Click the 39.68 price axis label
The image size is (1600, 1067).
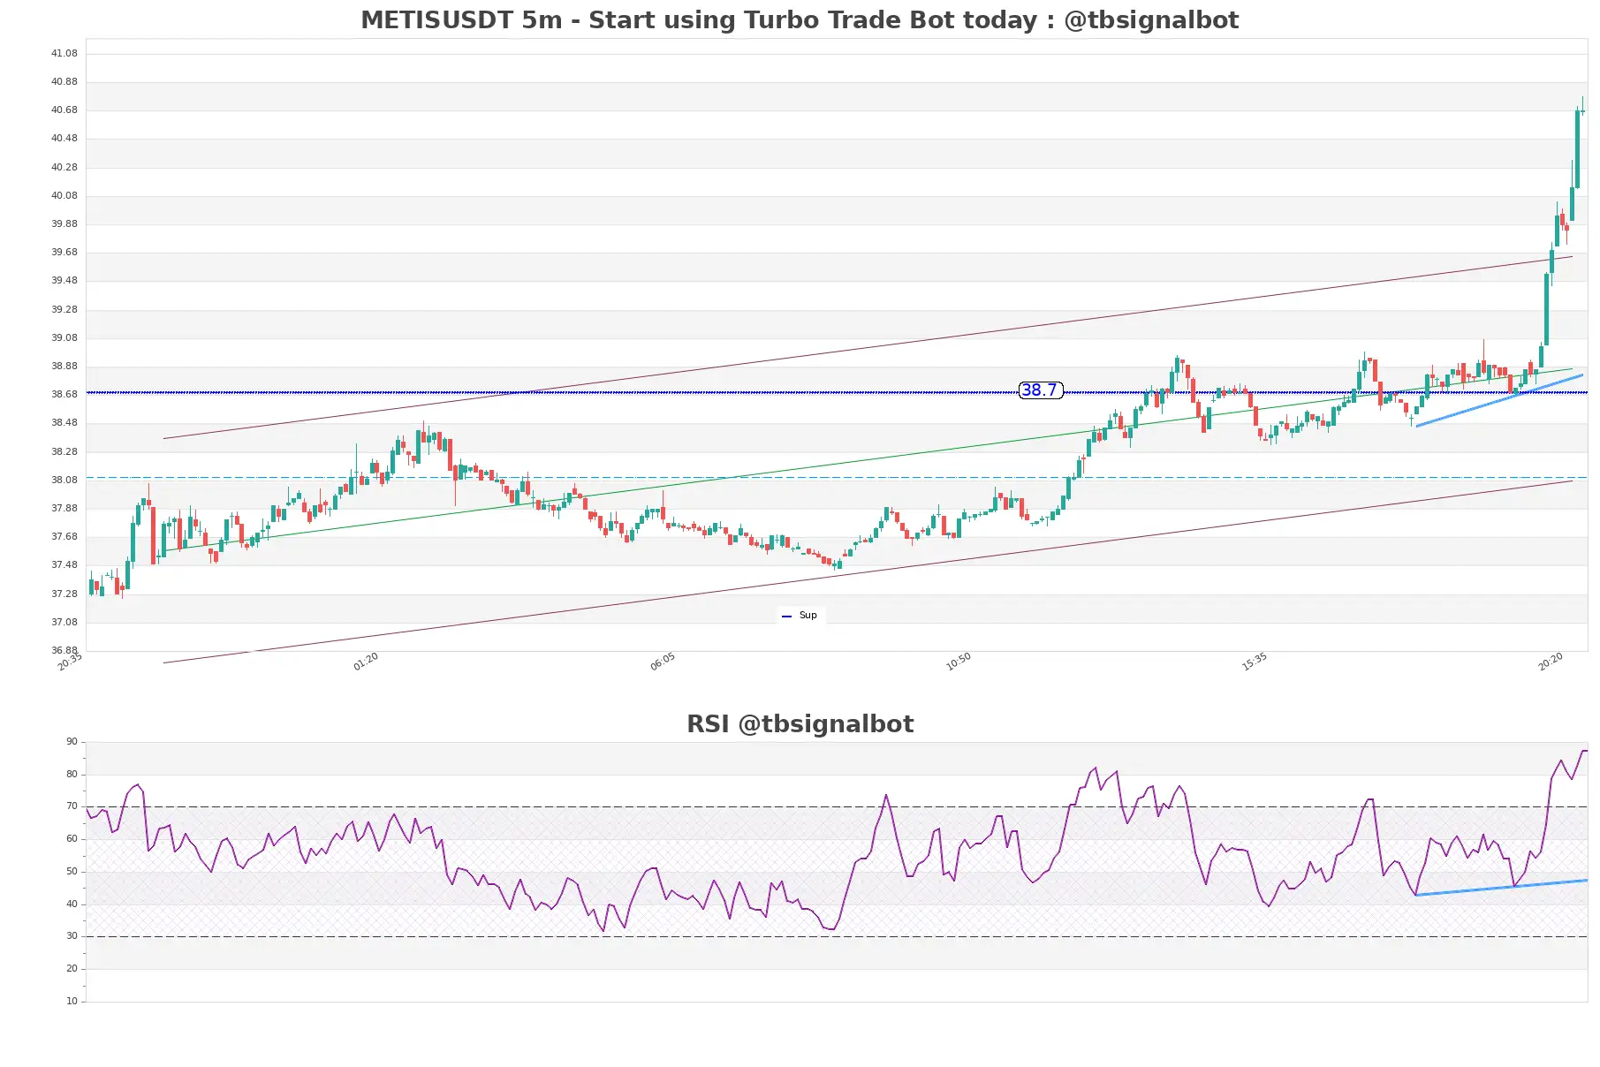pos(64,253)
